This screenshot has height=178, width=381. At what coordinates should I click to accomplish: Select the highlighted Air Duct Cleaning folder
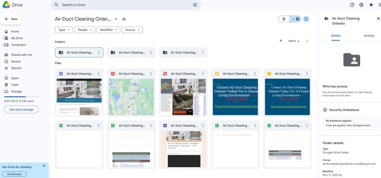coord(79,52)
